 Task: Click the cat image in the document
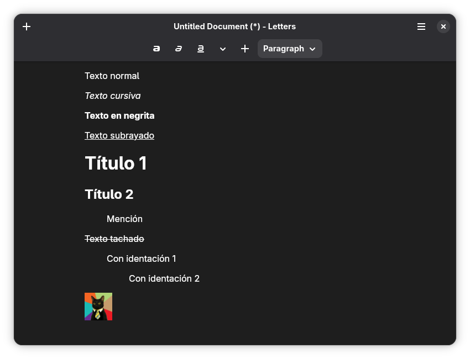98,307
